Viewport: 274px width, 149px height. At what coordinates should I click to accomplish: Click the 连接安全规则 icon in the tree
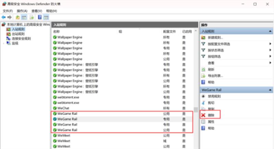8,39
